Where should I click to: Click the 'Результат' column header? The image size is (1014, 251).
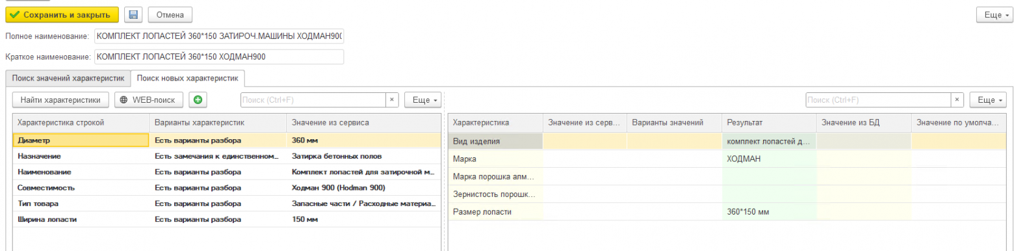pyautogui.click(x=769, y=123)
